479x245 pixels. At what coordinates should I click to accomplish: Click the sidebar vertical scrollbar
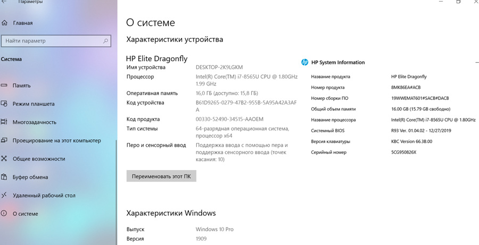[x=117, y=192]
